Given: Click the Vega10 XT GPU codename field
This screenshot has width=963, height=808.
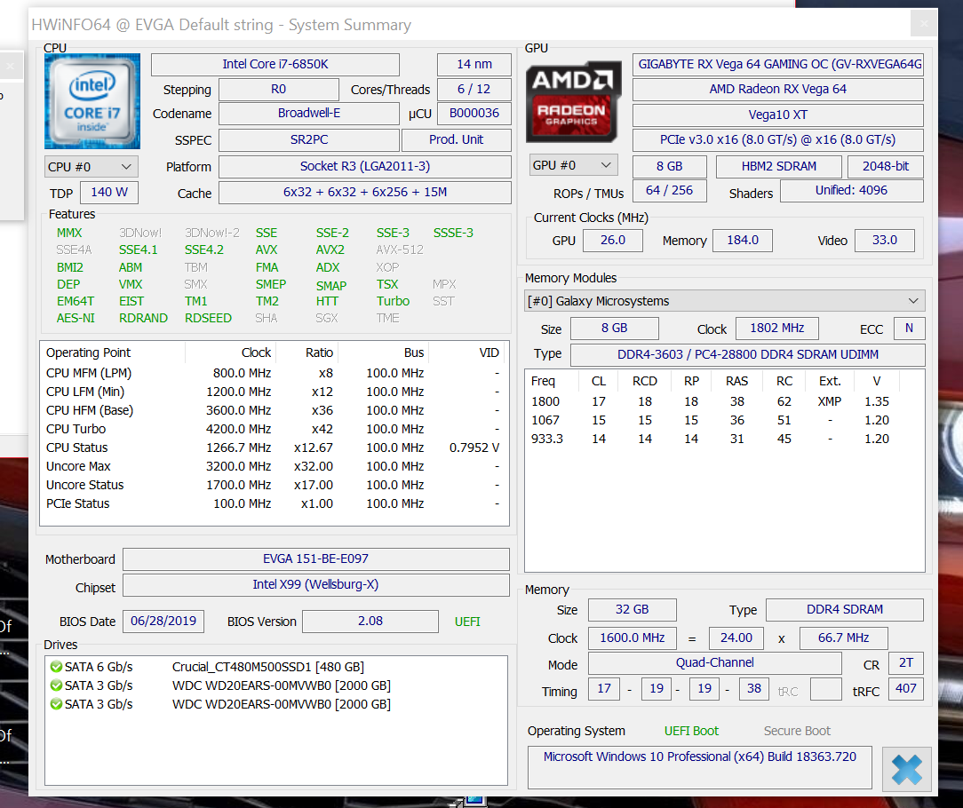Looking at the screenshot, I should click(x=777, y=115).
